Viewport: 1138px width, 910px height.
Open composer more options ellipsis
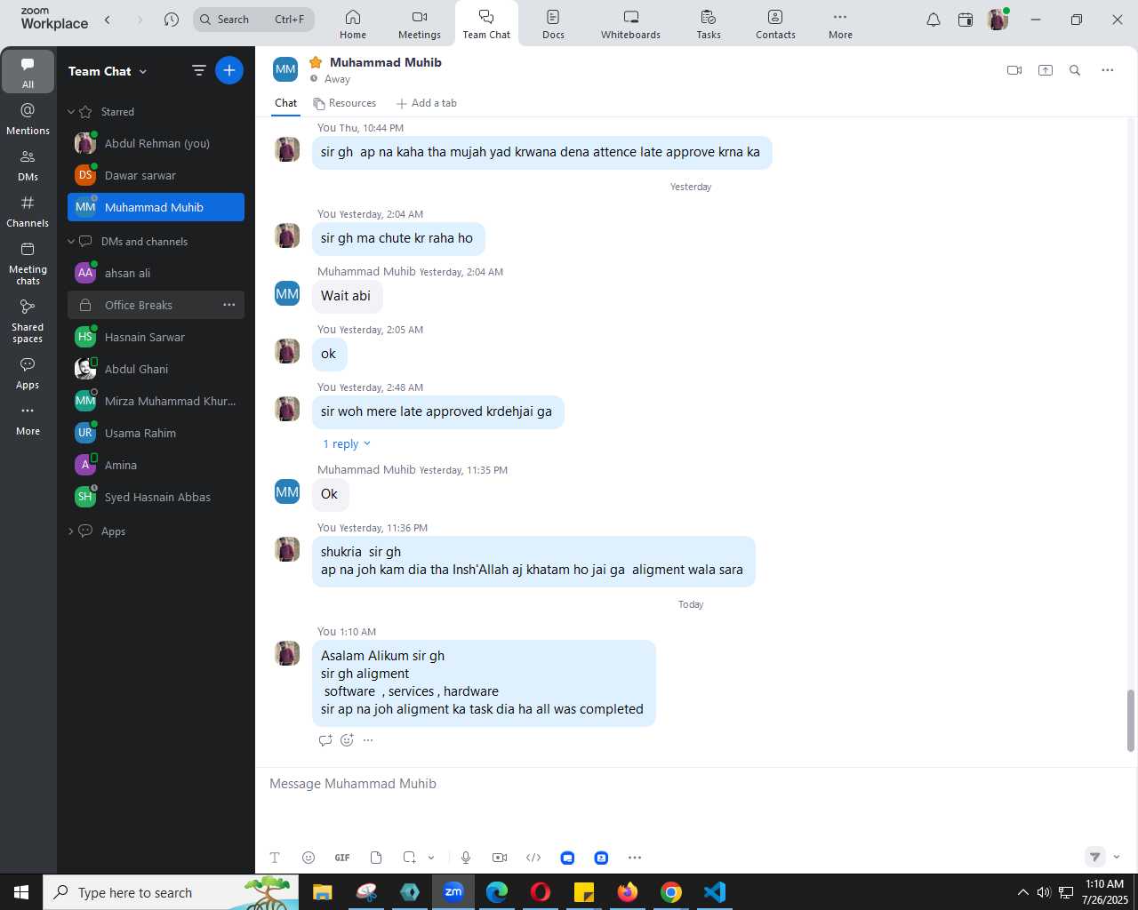pos(635,858)
